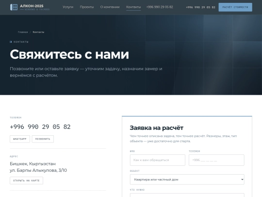The width and height of the screenshot is (262, 197).
Task: Click the phone number link next to Контакты
Action: tap(160, 7)
